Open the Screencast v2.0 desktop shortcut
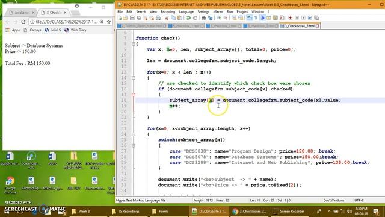This screenshot has height=217, width=385. pyautogui.click(x=31, y=160)
